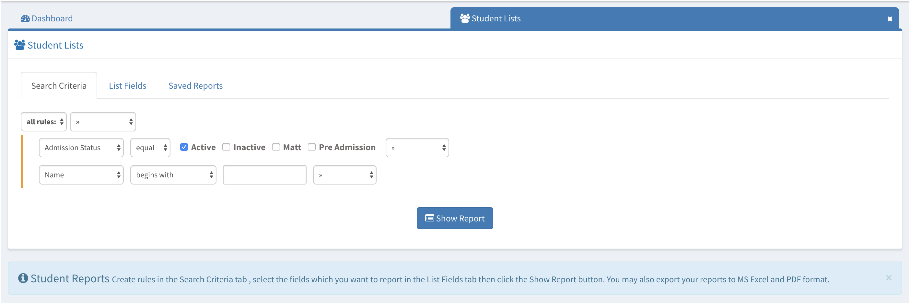Enable the Pre Admission checkbox
910x303 pixels.
(x=311, y=147)
